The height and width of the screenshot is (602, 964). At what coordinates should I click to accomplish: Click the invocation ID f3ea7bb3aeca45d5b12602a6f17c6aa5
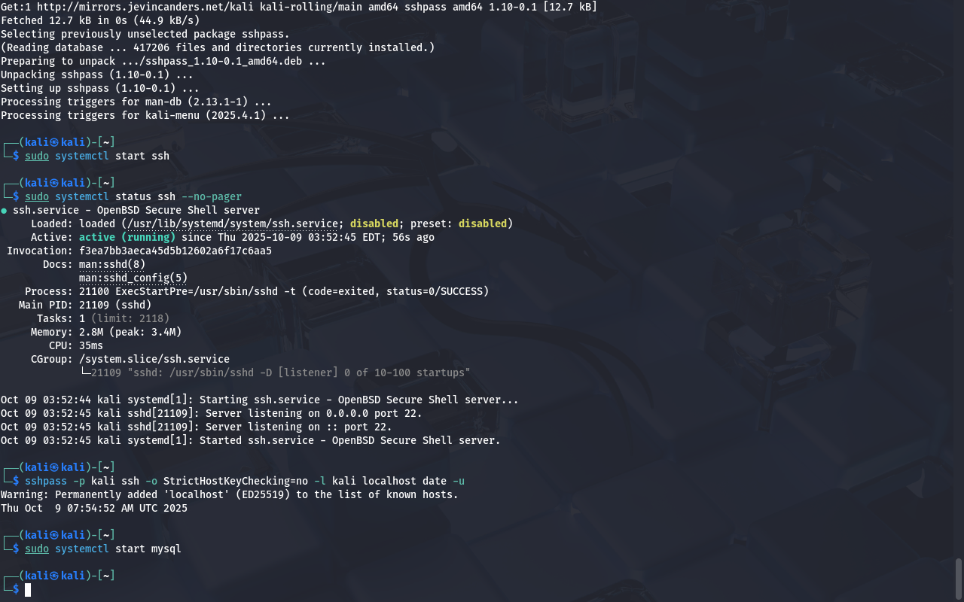pos(175,251)
